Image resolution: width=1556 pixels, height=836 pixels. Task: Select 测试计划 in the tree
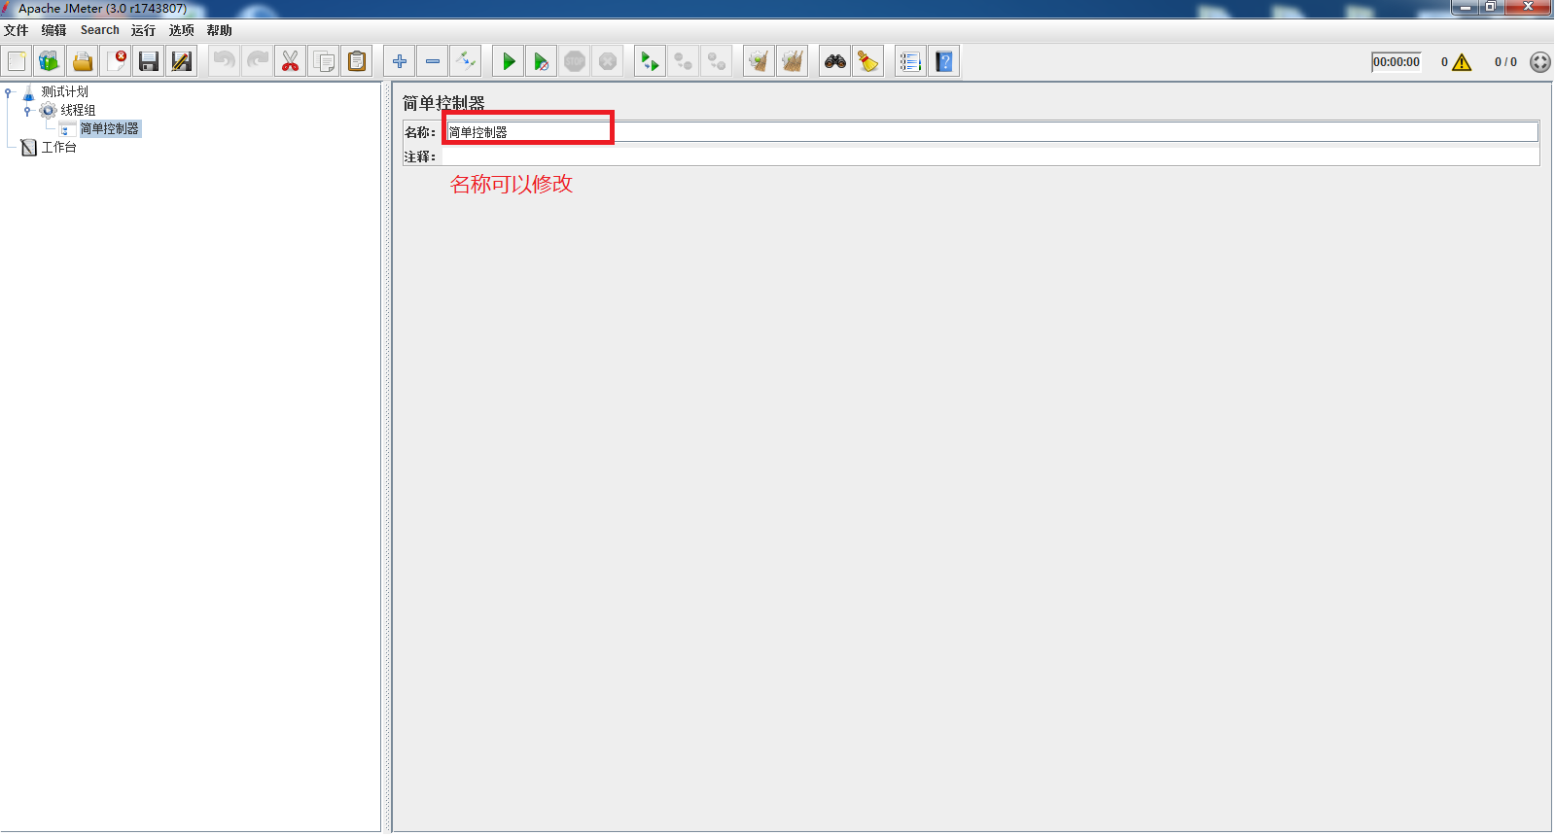(x=65, y=91)
